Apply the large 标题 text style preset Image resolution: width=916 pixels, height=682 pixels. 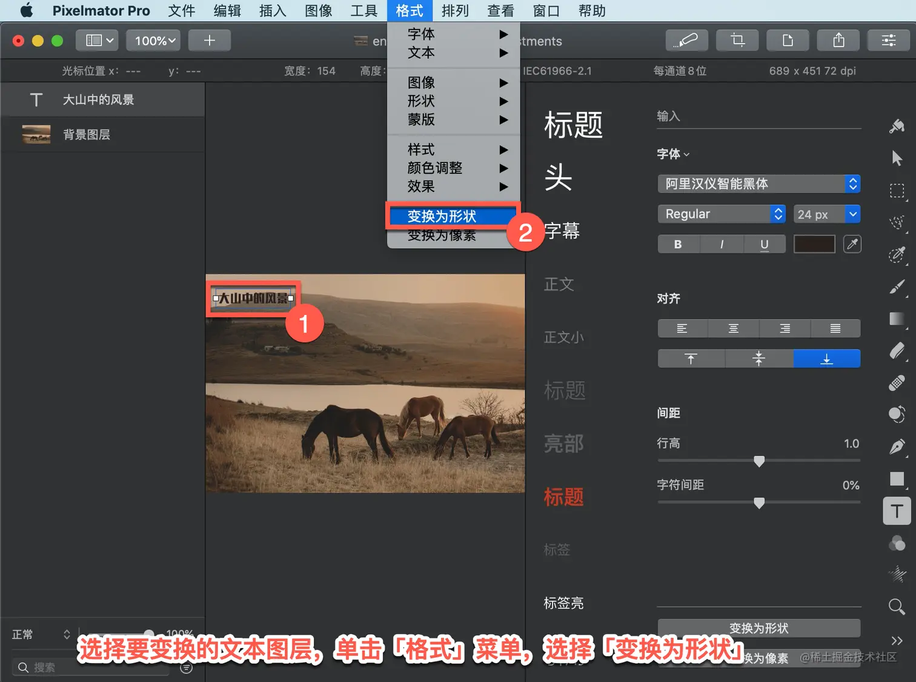(x=573, y=125)
